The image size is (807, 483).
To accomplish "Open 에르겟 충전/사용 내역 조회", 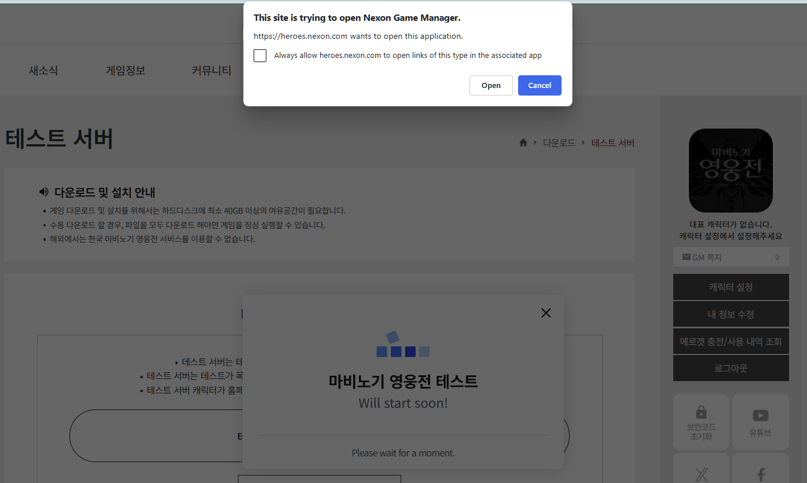I will (731, 342).
